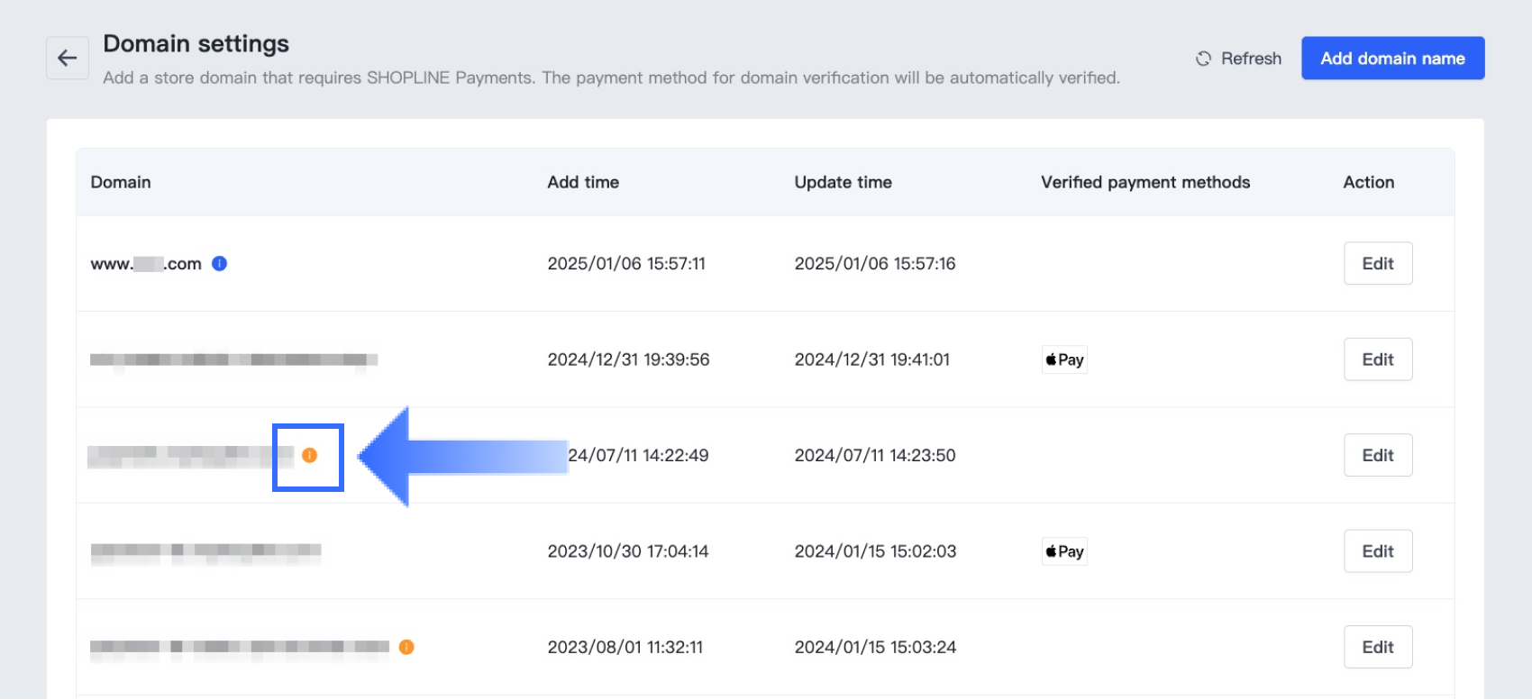Edit the domain added 2023/10/30 17:04:14
This screenshot has height=700, width=1532.
coord(1377,551)
